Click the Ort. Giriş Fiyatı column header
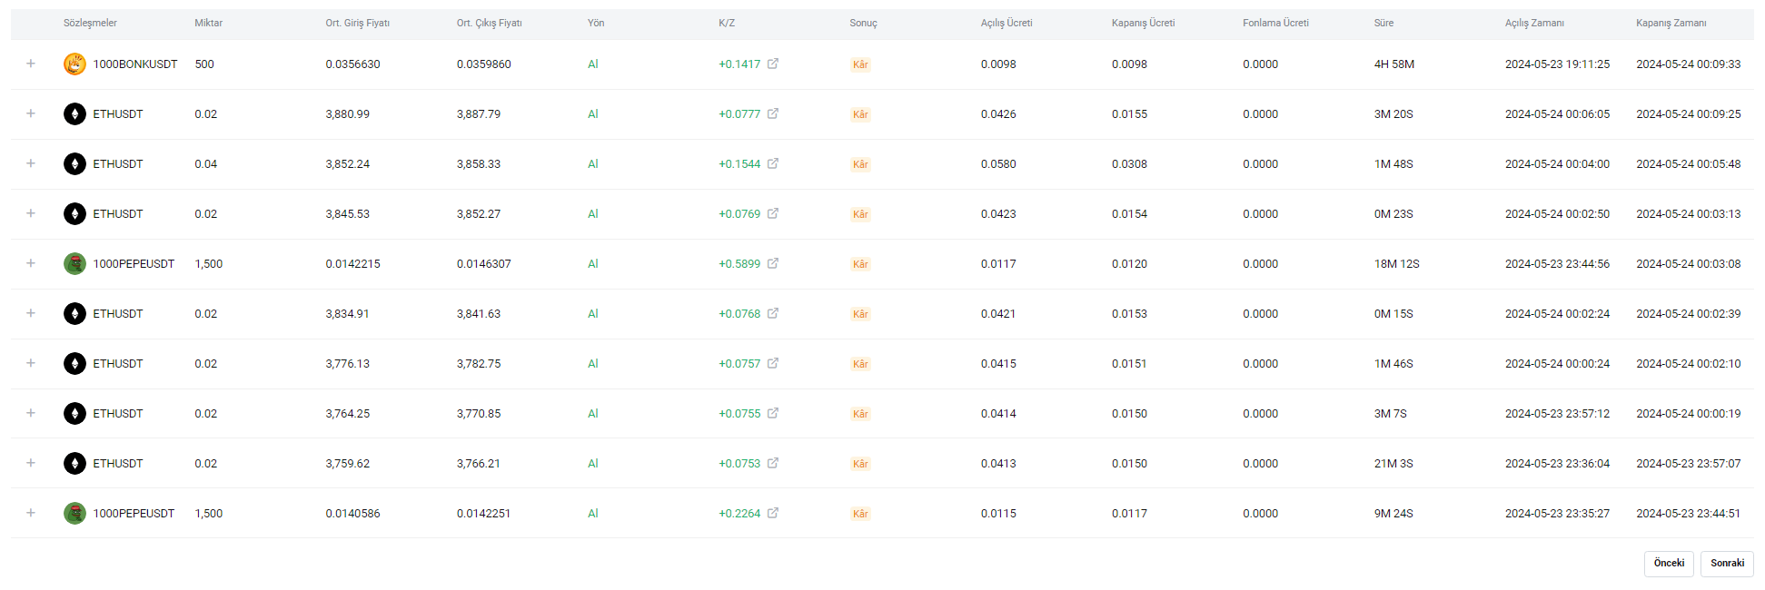 click(x=358, y=23)
